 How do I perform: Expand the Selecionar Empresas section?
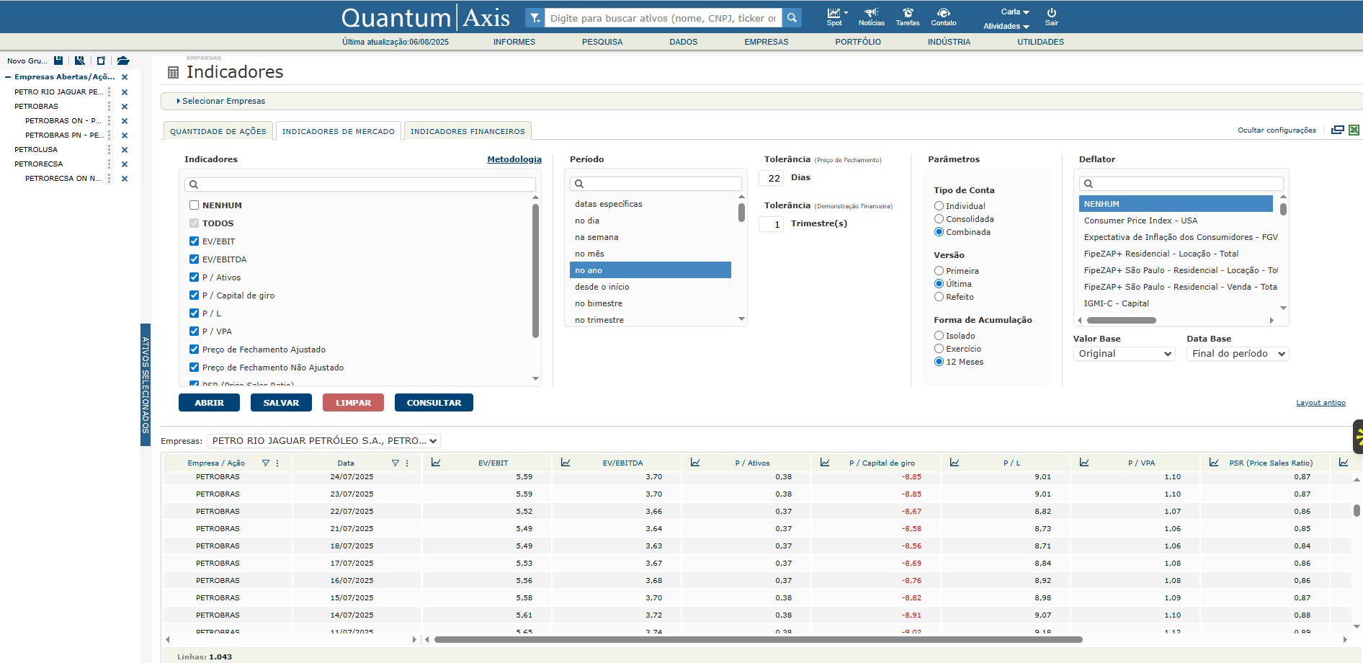(x=221, y=101)
